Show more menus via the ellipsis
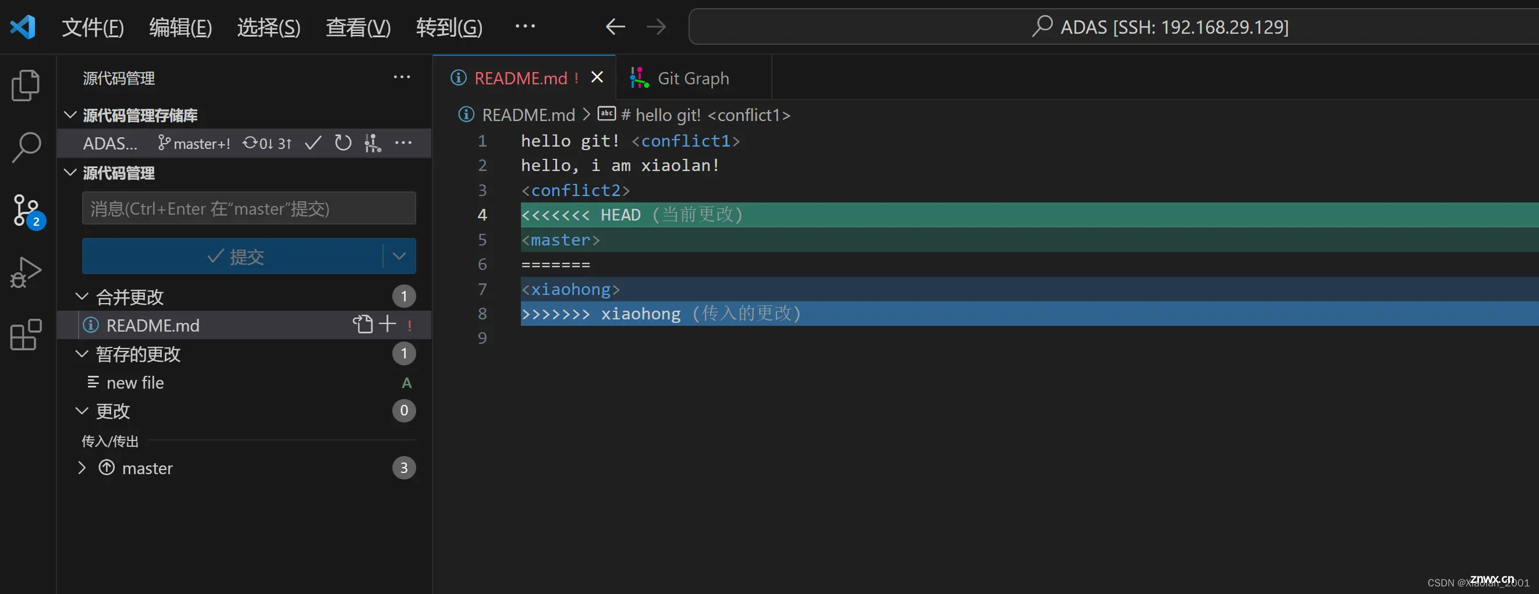The image size is (1539, 594). point(525,26)
